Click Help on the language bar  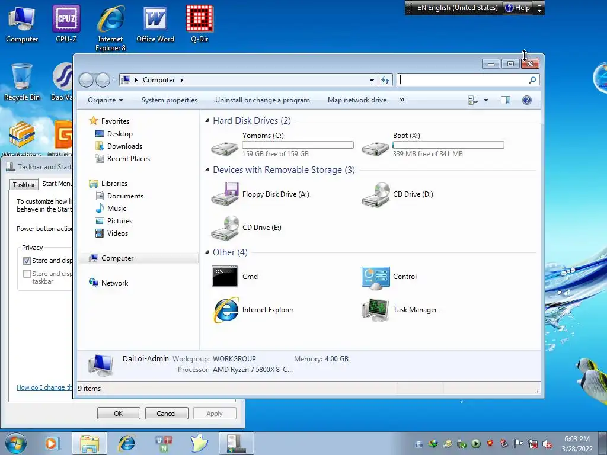click(517, 8)
